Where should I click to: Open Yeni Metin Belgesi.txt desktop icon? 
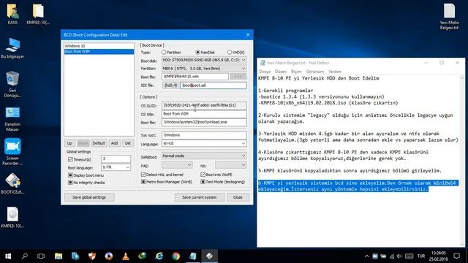click(449, 16)
